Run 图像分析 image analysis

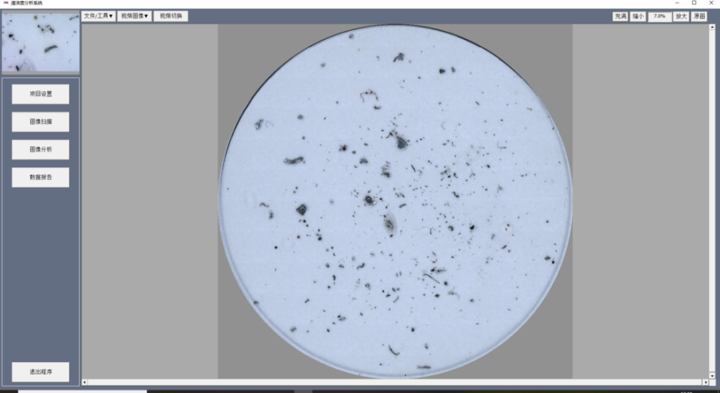(x=41, y=150)
